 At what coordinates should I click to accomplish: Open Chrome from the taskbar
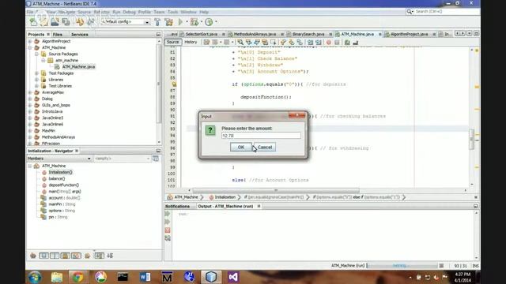(77, 277)
